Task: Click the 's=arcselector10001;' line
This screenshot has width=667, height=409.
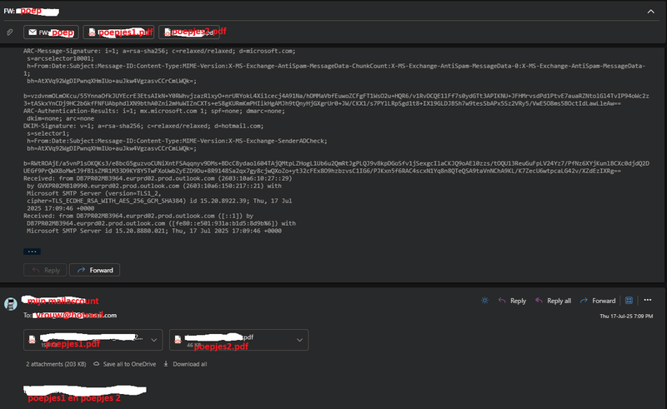Action: click(x=60, y=58)
